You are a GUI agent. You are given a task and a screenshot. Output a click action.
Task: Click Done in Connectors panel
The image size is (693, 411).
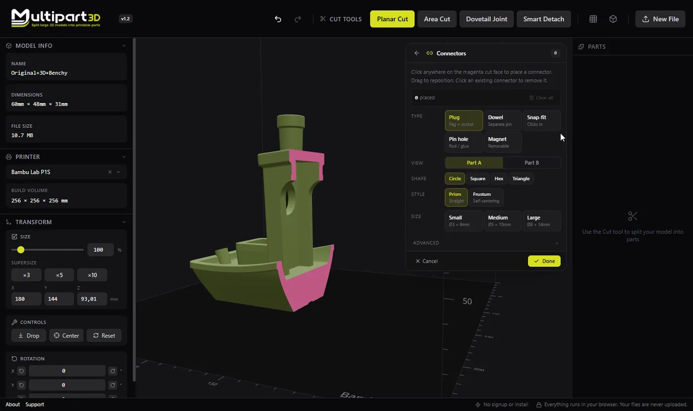(x=544, y=261)
